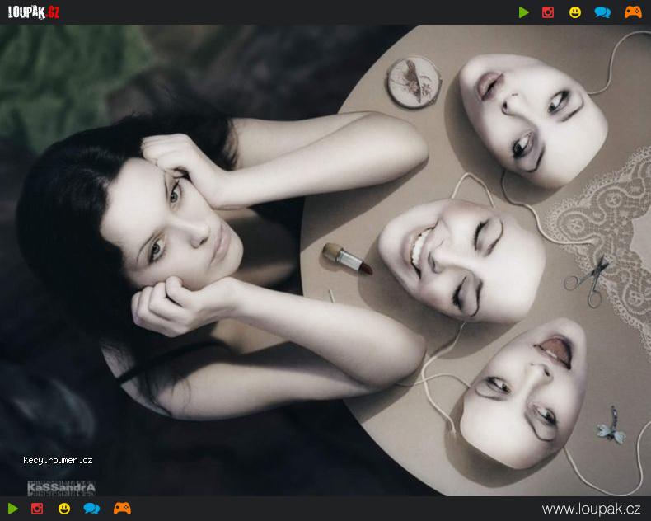Viewport: 651px width, 521px height.
Task: Open games via top orange gamepad icon
Action: point(633,12)
